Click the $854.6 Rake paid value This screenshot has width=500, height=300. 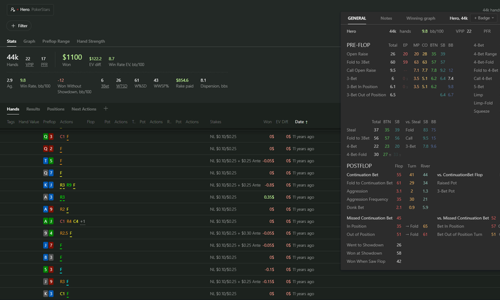tap(182, 80)
